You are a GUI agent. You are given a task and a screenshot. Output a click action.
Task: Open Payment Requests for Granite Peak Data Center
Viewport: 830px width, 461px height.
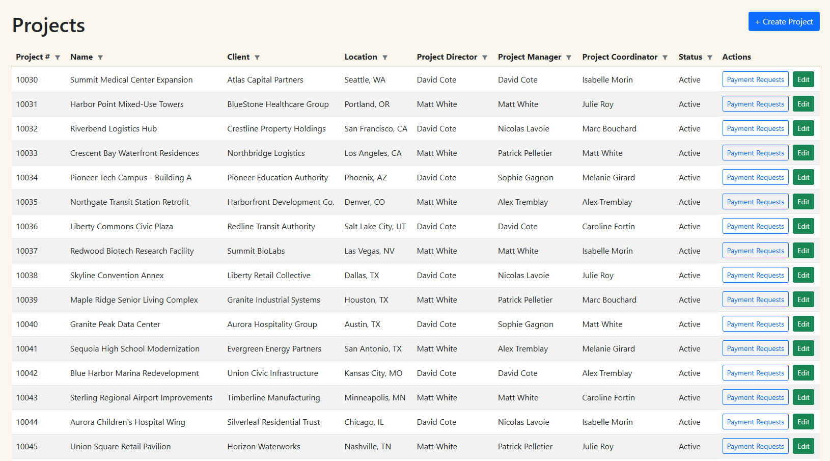(x=755, y=324)
